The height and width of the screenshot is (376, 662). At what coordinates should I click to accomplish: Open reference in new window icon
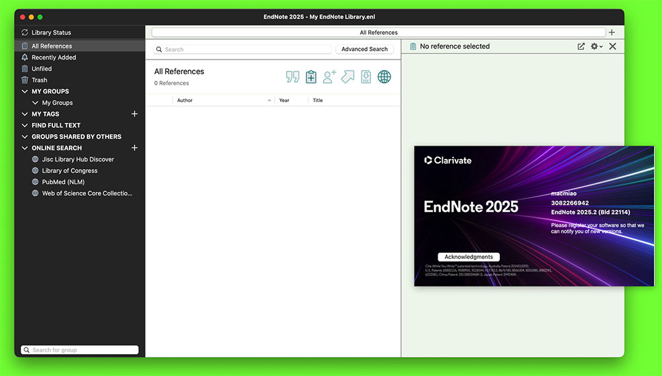click(x=581, y=46)
